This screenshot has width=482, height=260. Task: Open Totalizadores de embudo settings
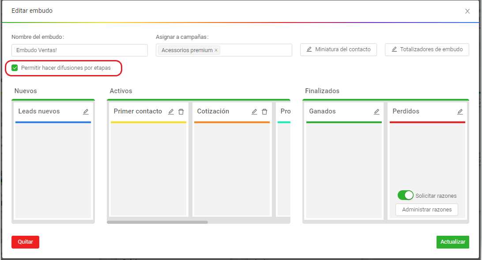tap(427, 49)
